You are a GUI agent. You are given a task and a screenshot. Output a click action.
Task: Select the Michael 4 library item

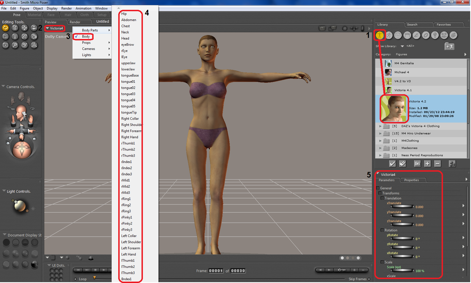[x=421, y=72]
